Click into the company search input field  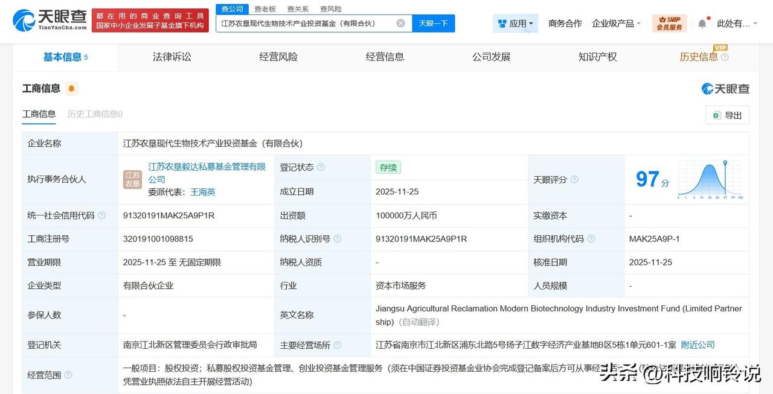click(305, 24)
